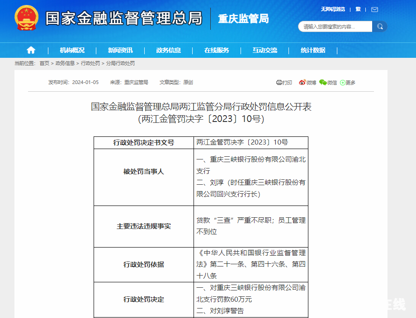Open the mail envelope icon
Image resolution: width=416 pixels, height=318 pixels.
[374, 9]
